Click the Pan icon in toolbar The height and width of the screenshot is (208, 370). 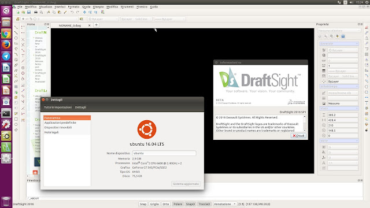click(84, 12)
